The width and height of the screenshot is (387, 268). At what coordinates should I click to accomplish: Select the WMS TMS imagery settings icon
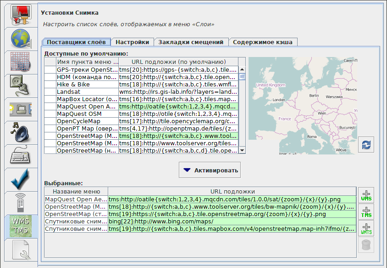(21, 227)
